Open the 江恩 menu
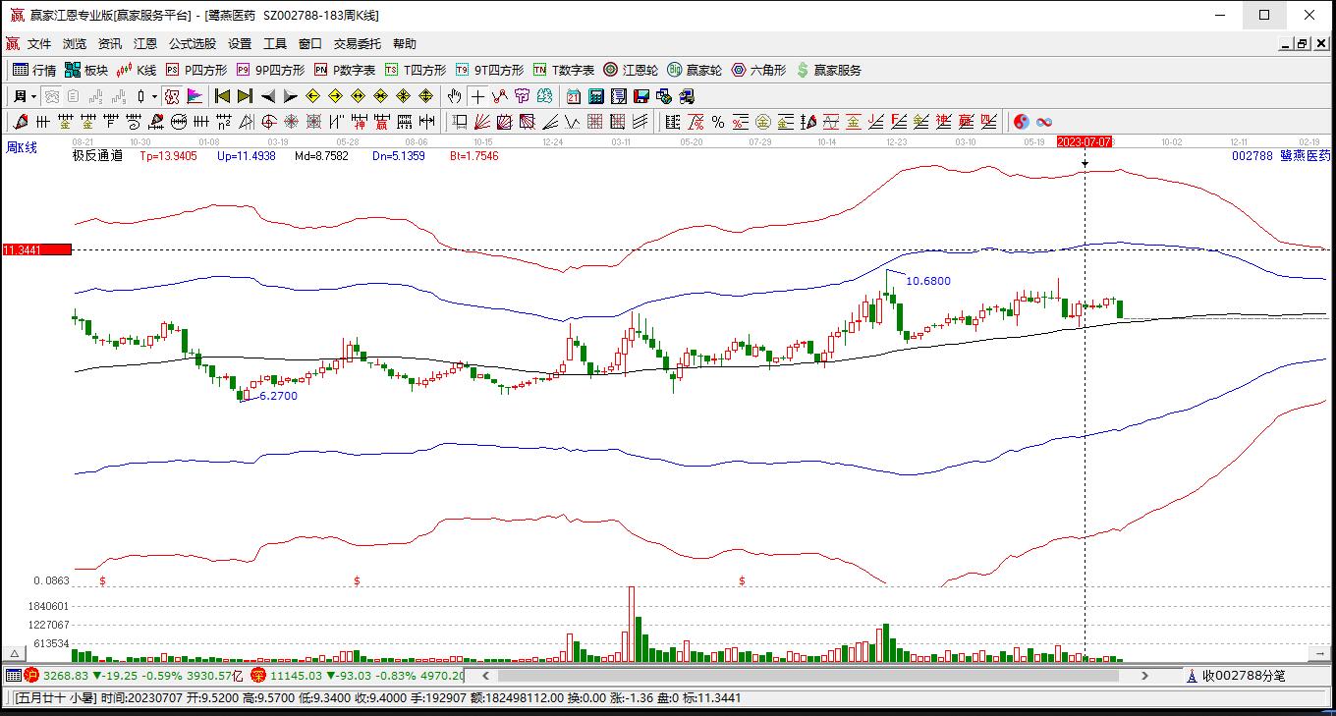The height and width of the screenshot is (716, 1336). pyautogui.click(x=145, y=43)
